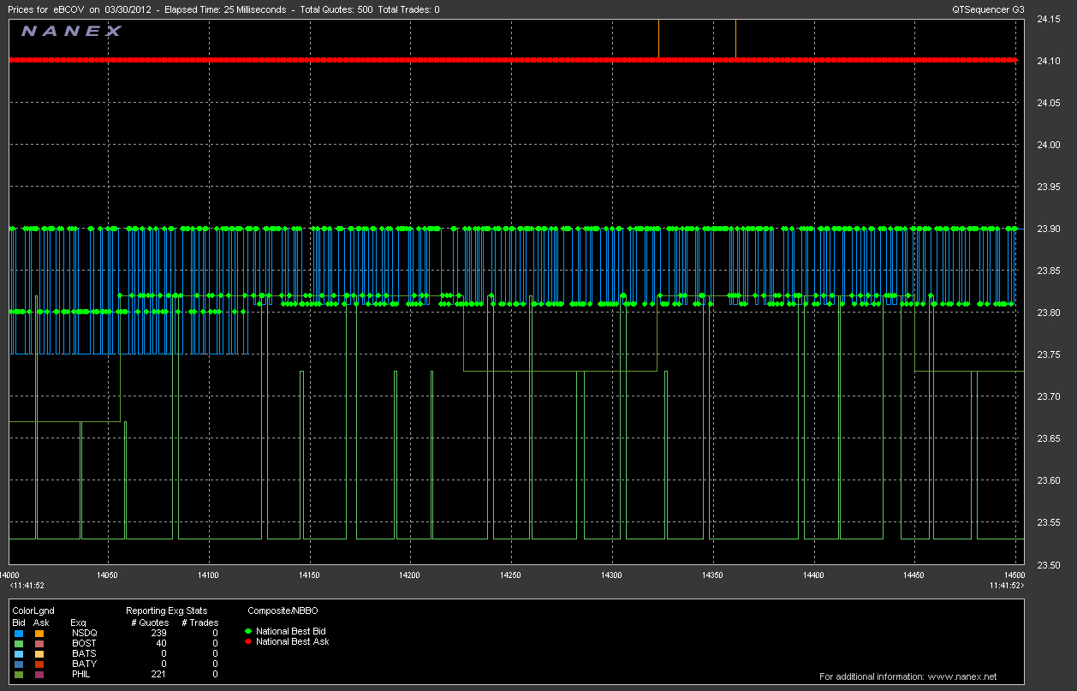The image size is (1077, 691).
Task: Pick the BATS bid color swatch
Action: point(17,653)
